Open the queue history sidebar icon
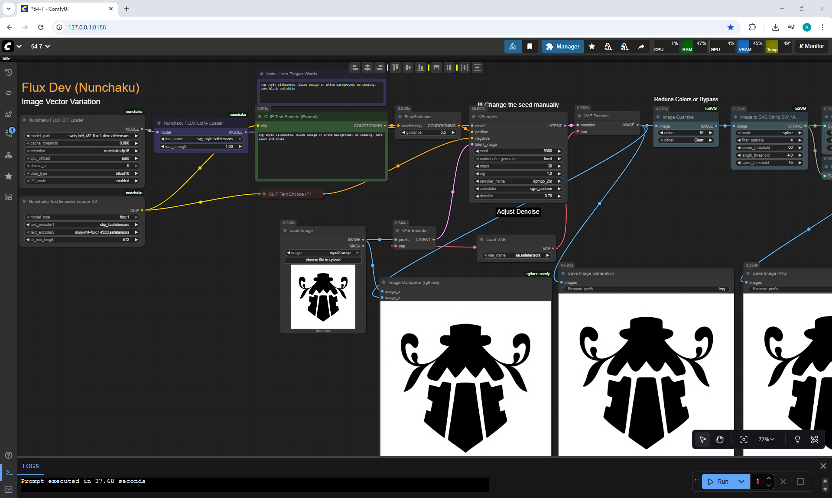This screenshot has height=498, width=832. pos(9,72)
